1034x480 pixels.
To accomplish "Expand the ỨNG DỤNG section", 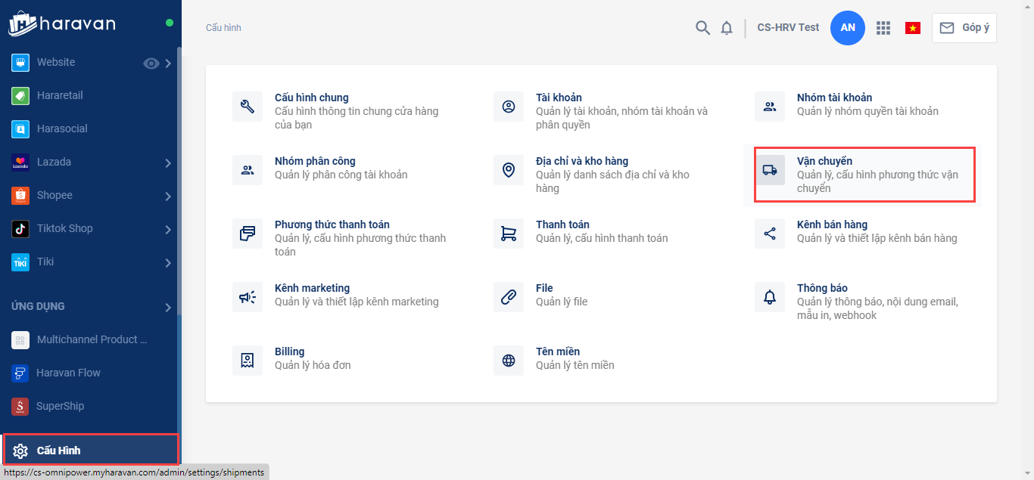I will tap(168, 307).
